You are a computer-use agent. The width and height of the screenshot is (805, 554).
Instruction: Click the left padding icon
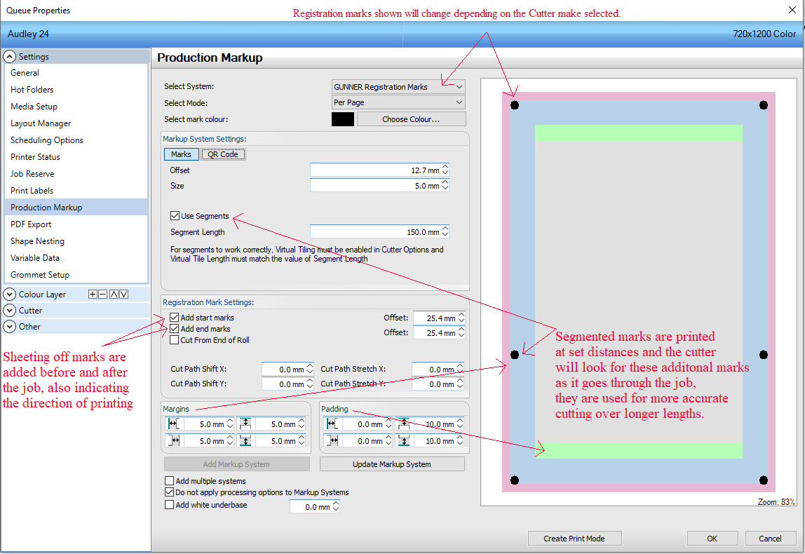[x=331, y=424]
